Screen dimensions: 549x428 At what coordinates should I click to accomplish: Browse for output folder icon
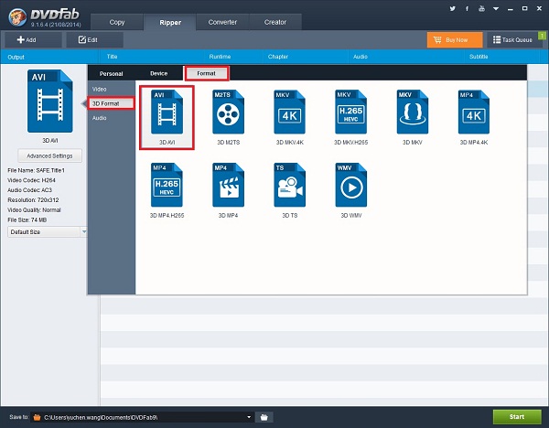(x=264, y=417)
